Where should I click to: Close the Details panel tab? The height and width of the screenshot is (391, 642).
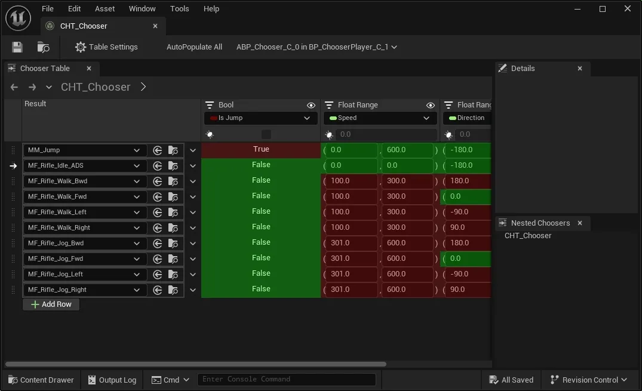[x=580, y=69]
